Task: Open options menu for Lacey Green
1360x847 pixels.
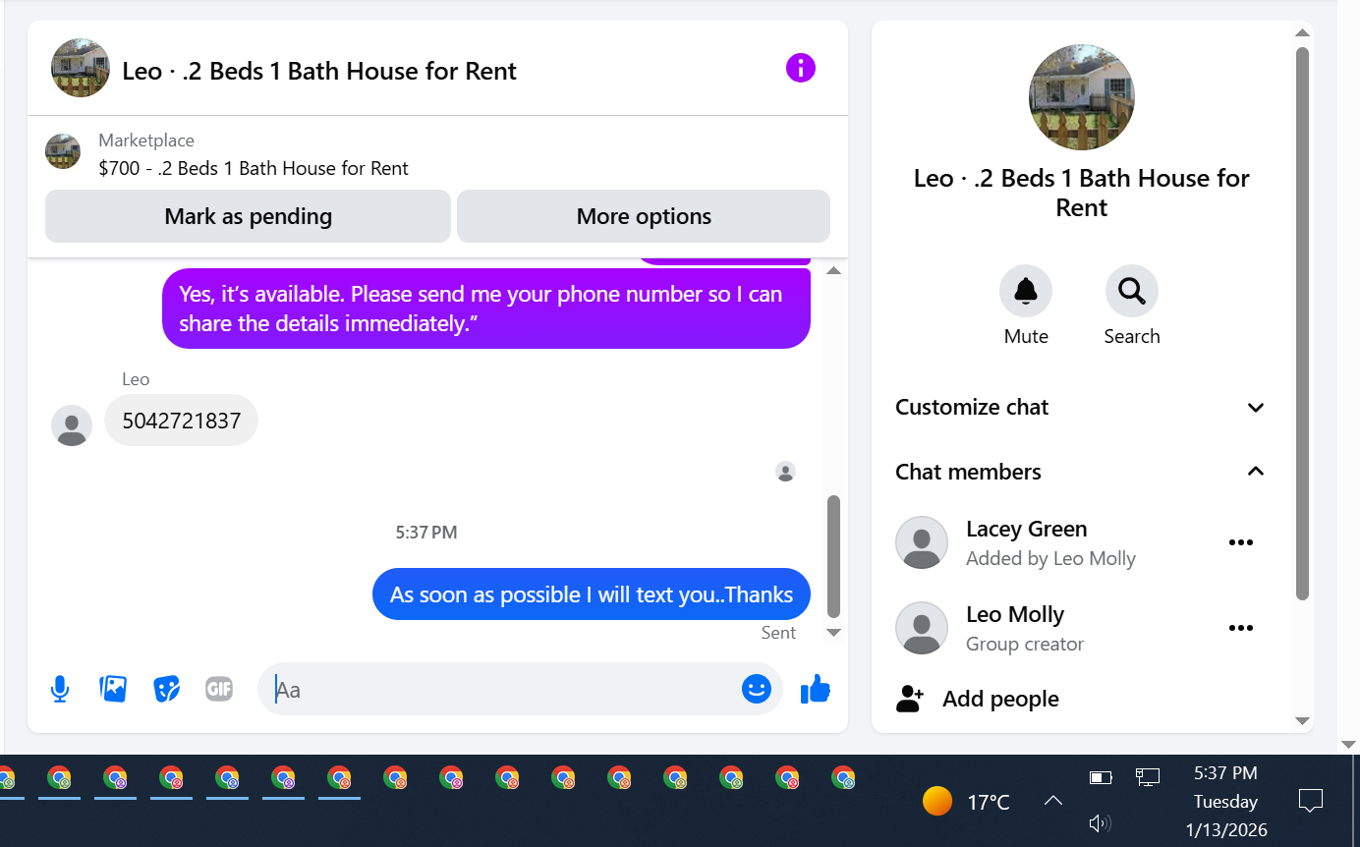Action: (x=1241, y=542)
